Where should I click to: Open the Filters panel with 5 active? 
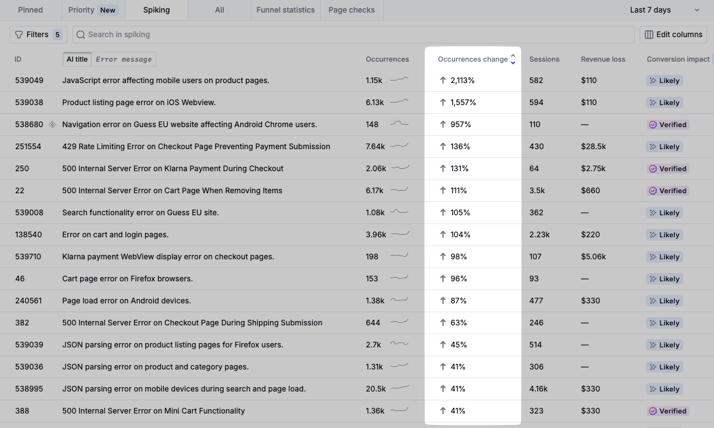(38, 35)
